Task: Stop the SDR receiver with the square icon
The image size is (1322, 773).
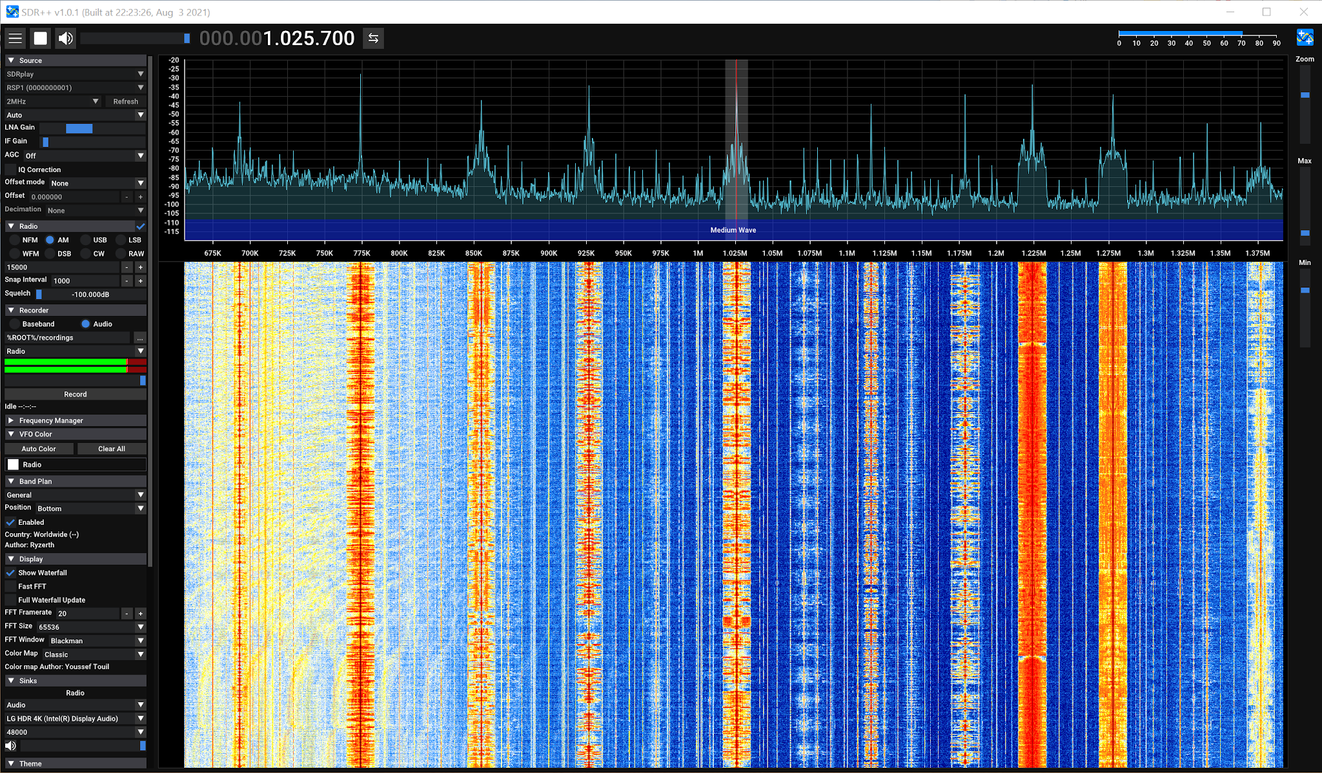Action: point(41,38)
